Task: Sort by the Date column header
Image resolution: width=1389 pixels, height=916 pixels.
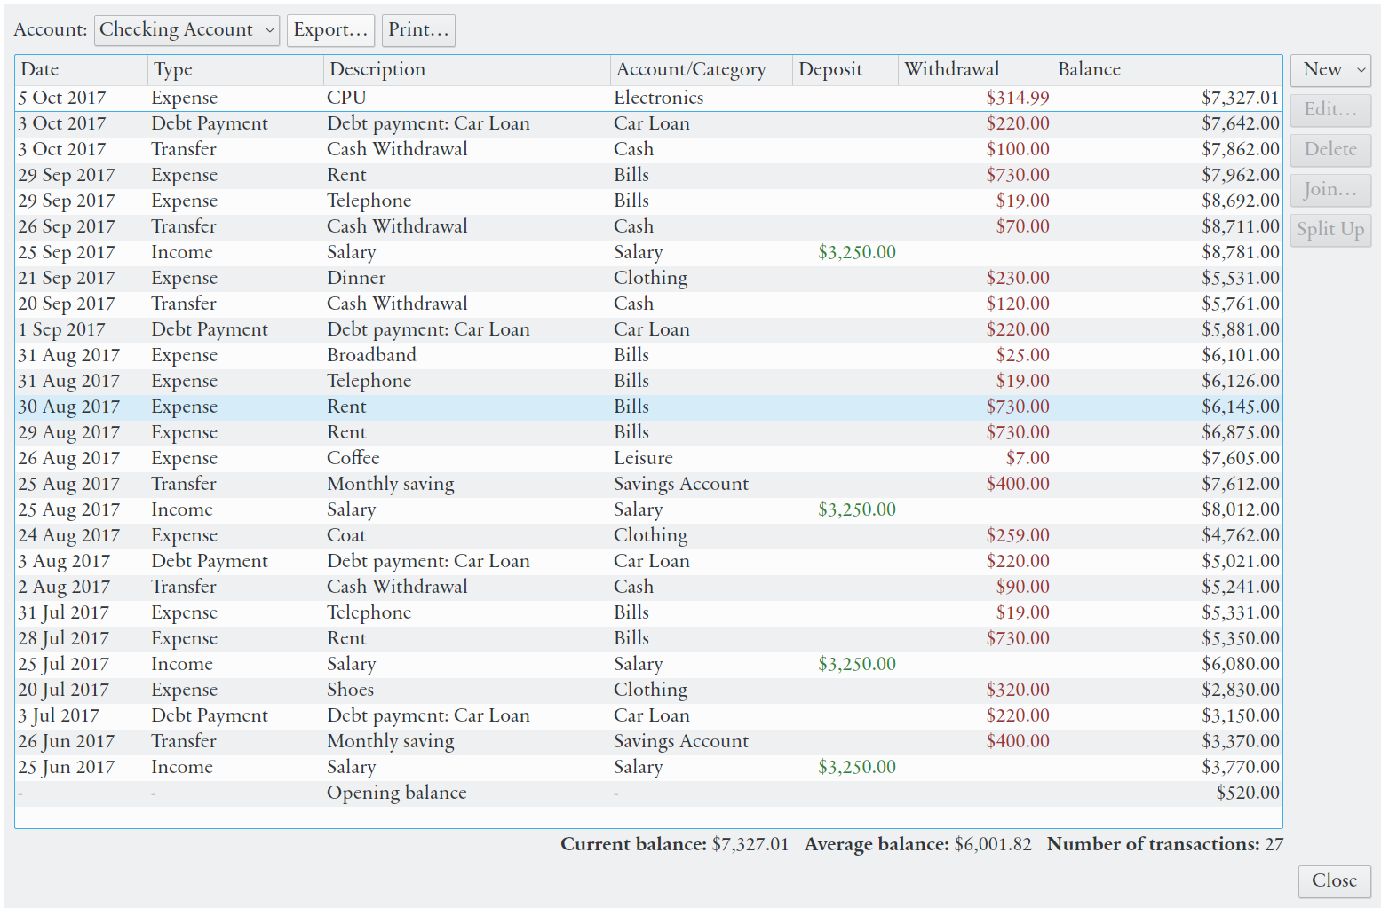Action: click(81, 70)
